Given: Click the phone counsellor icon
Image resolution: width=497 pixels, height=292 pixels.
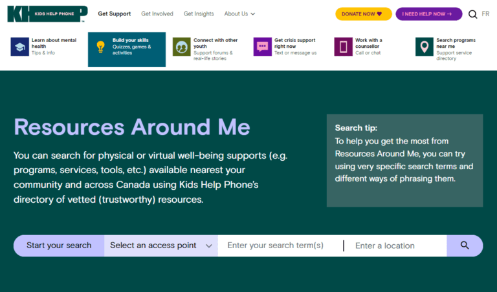Looking at the screenshot, I should 343,47.
